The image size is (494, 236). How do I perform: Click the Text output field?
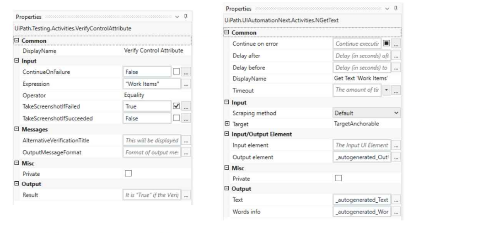click(x=362, y=199)
